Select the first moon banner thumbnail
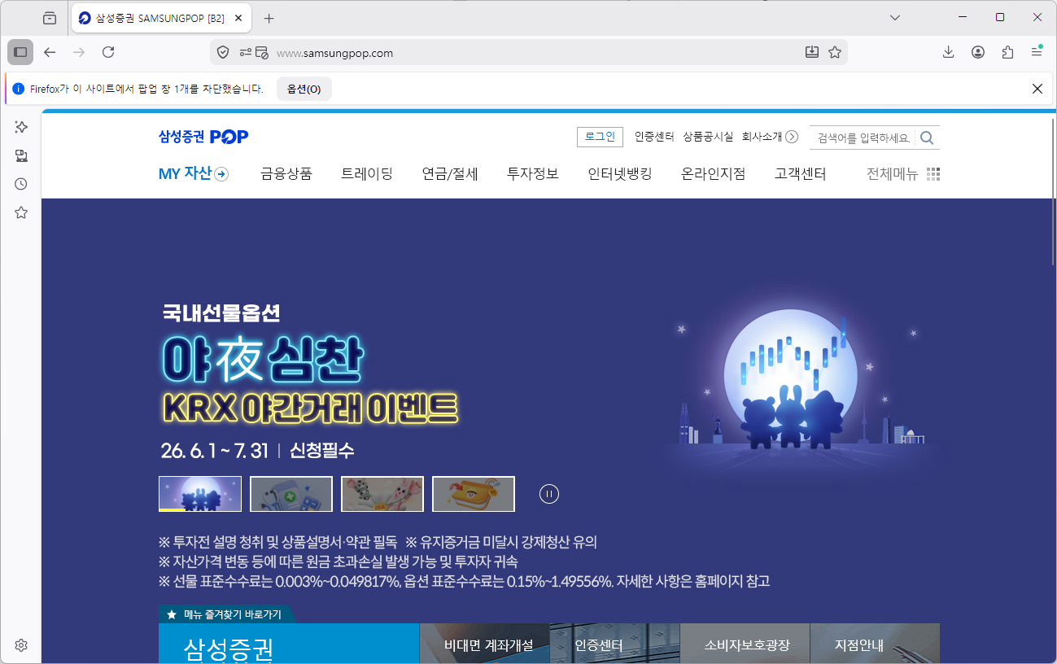This screenshot has height=664, width=1057. 200,494
